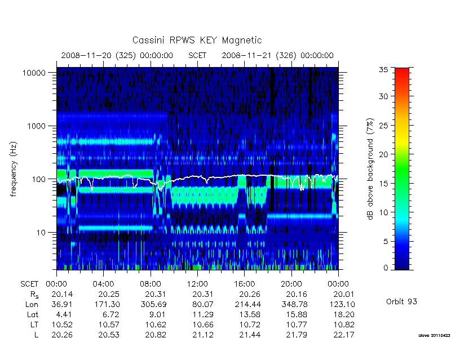Click the colorbar tick label 10

tap(383, 212)
